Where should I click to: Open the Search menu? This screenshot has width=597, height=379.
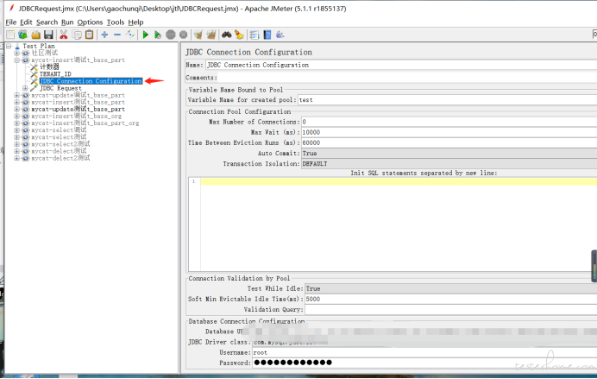pyautogui.click(x=47, y=22)
